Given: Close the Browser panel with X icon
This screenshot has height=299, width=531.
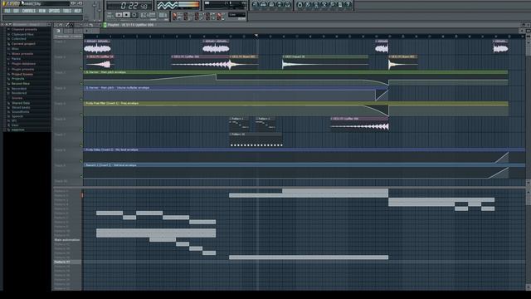Looking at the screenshot, I should coord(2,24).
